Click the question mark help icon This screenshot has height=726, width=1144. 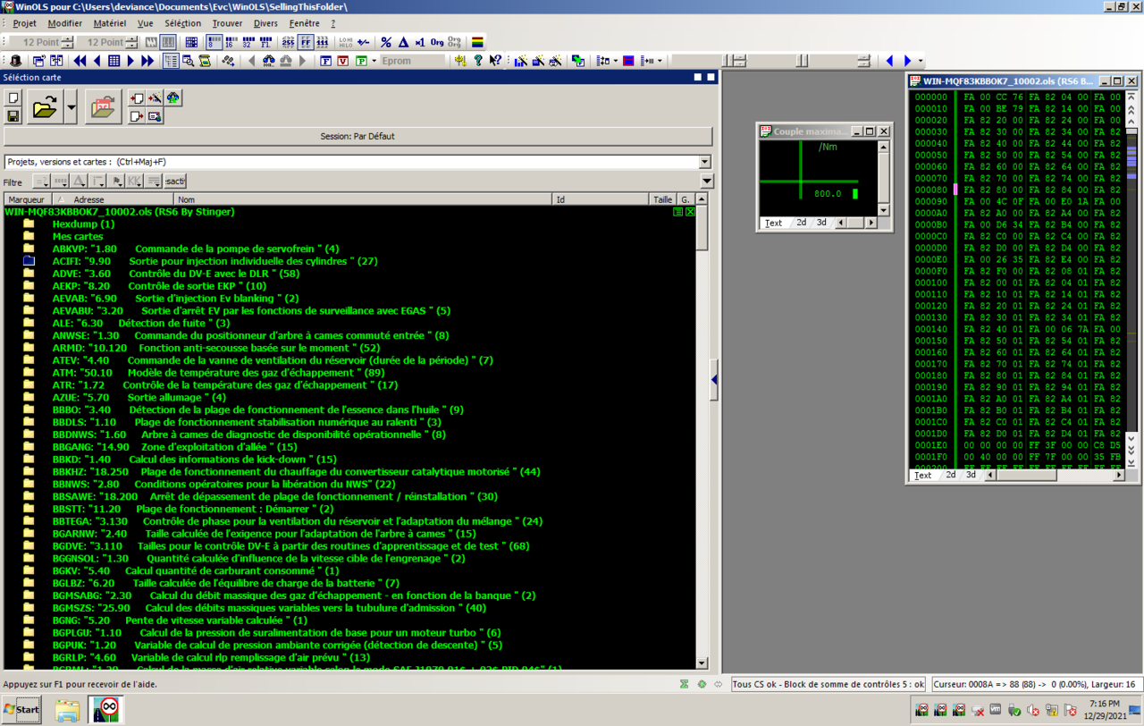click(x=478, y=61)
